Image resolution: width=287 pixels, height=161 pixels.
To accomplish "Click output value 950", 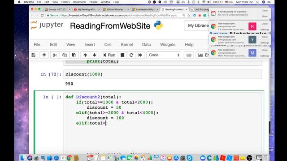I will tap(69, 84).
